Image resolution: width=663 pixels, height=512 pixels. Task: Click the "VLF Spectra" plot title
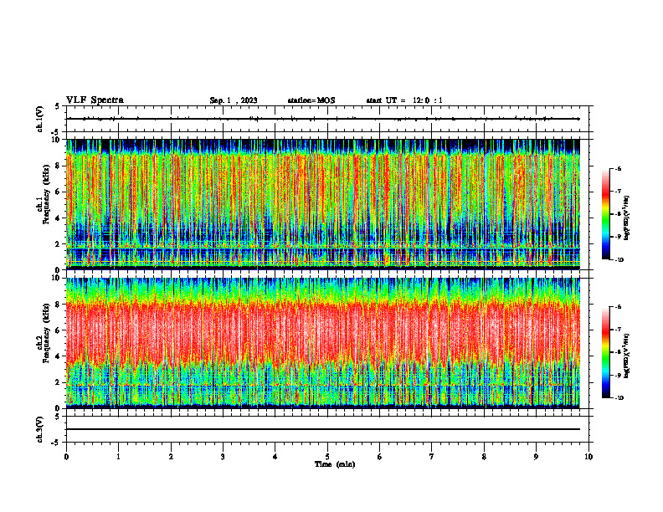(95, 100)
